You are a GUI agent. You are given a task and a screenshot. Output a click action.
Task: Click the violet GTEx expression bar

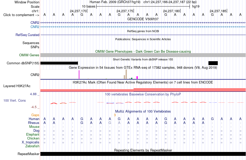(79, 74)
